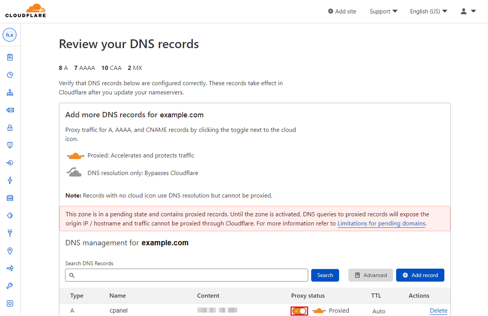
Task: Open the English (US) language selector
Action: point(428,11)
